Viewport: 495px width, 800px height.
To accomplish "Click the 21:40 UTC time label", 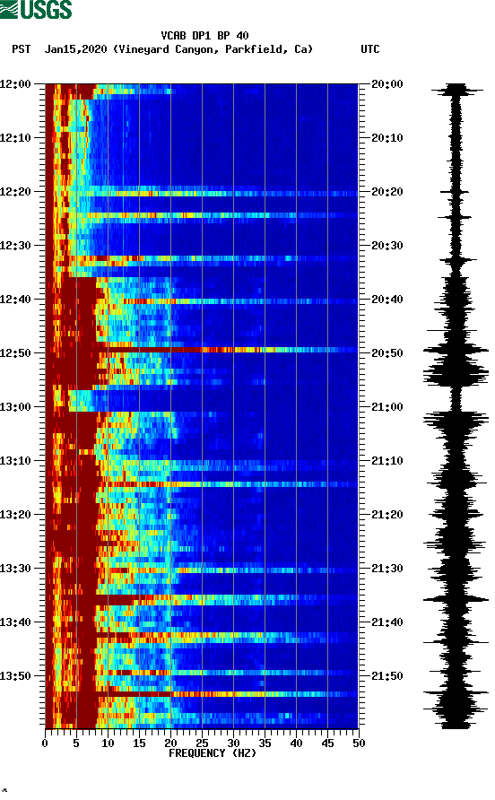I will 387,622.
